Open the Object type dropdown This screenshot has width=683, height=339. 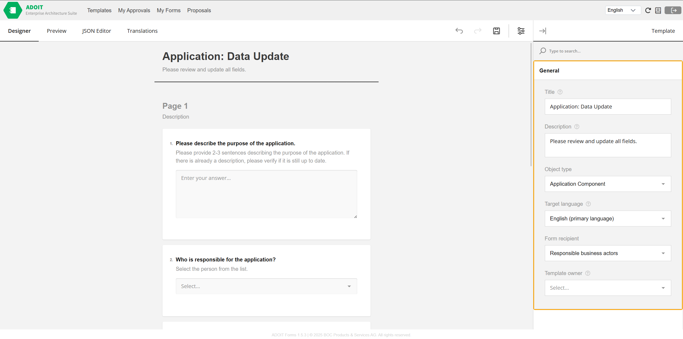607,184
